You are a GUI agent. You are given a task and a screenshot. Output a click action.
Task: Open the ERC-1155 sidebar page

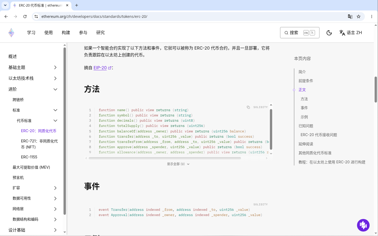pos(29,157)
